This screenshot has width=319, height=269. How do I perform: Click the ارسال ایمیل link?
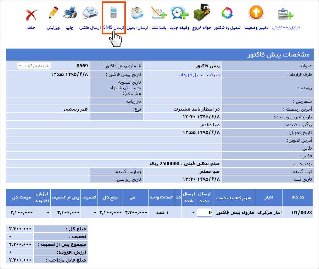pos(137,28)
